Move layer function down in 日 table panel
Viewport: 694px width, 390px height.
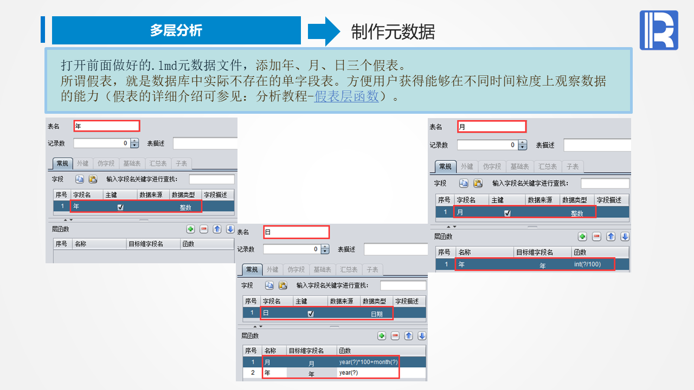pos(422,336)
